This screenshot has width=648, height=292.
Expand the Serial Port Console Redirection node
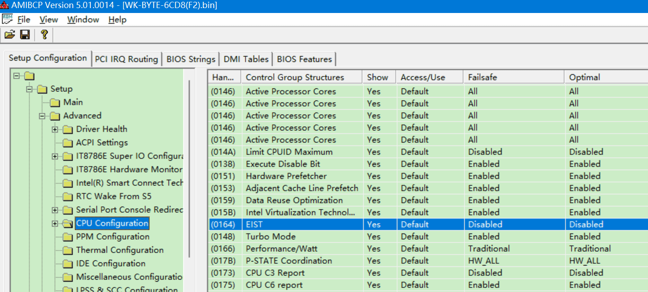point(55,210)
